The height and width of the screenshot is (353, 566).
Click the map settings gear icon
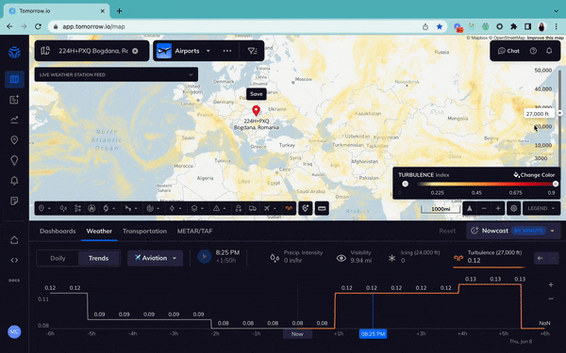click(514, 208)
